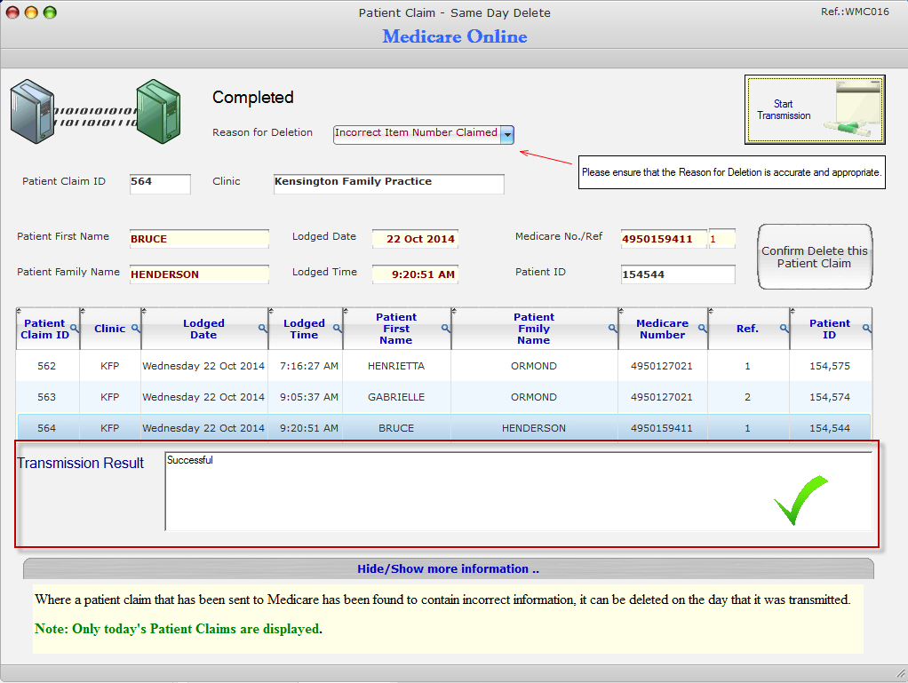Click search icon in Patient First Name header
The image size is (908, 683).
[445, 329]
